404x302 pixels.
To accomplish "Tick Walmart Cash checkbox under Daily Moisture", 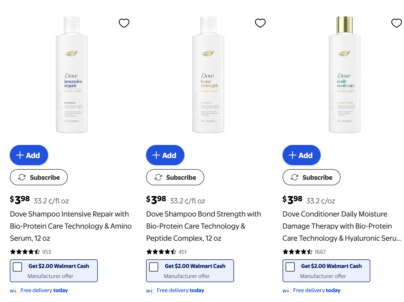I will (x=290, y=267).
